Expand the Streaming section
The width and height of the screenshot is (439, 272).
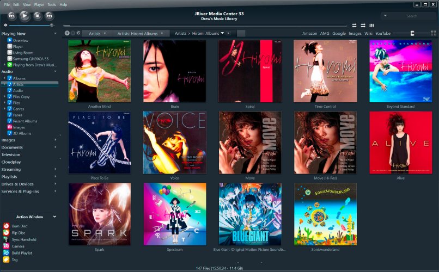[55, 169]
